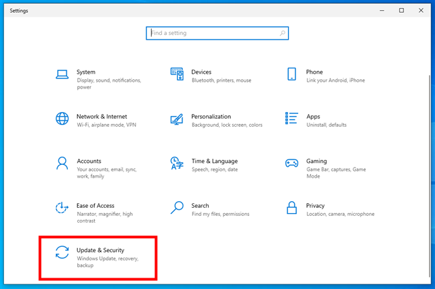Focus the Find a setting field
This screenshot has width=435, height=289.
click(217, 34)
